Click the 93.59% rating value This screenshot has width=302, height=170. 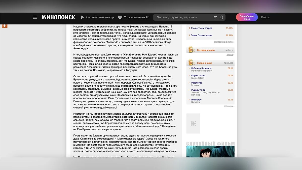229,28
